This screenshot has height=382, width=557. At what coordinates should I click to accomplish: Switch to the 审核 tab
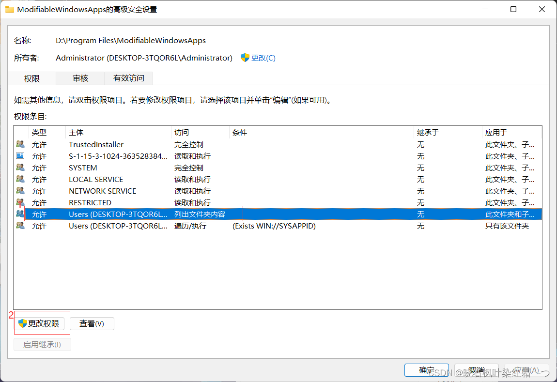(x=80, y=78)
